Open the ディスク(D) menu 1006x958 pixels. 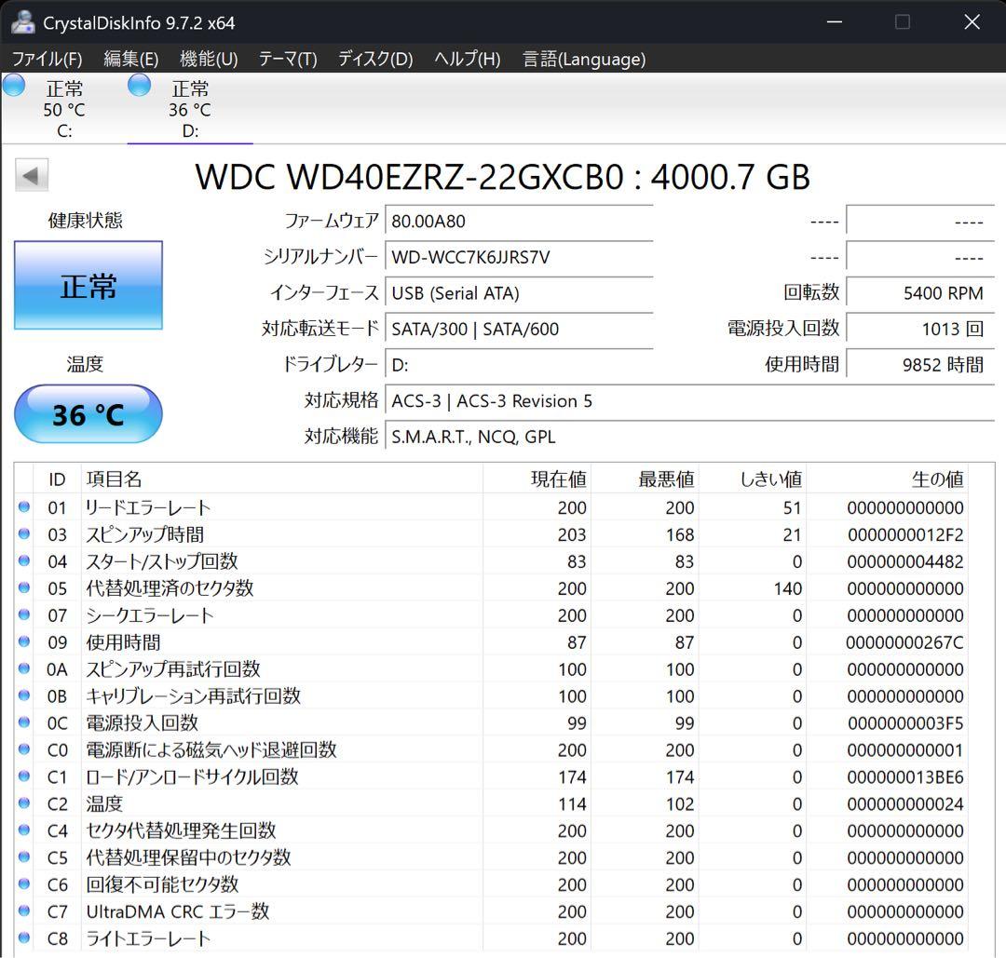tap(374, 59)
